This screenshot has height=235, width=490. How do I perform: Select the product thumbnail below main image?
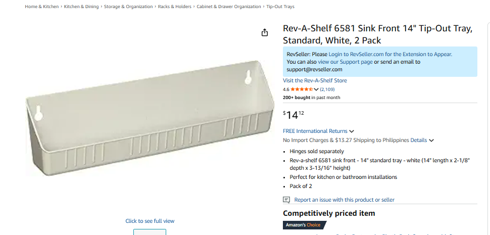pyautogui.click(x=150, y=232)
